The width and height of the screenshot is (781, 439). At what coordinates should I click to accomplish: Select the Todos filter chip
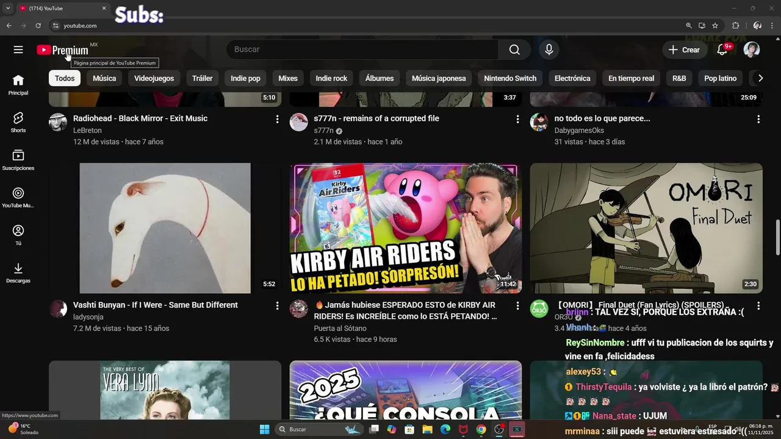point(65,78)
